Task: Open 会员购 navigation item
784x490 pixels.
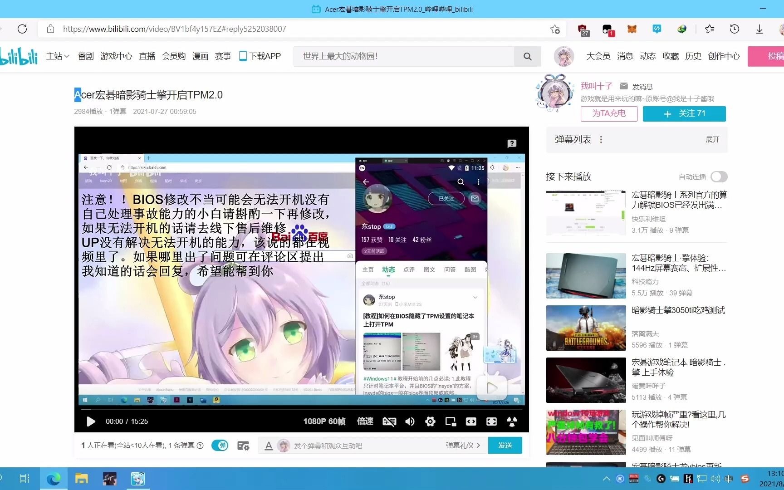Action: (174, 56)
